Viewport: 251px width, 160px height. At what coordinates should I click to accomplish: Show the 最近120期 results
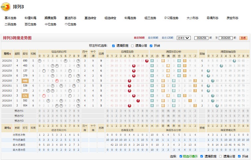pyautogui.click(x=167, y=38)
